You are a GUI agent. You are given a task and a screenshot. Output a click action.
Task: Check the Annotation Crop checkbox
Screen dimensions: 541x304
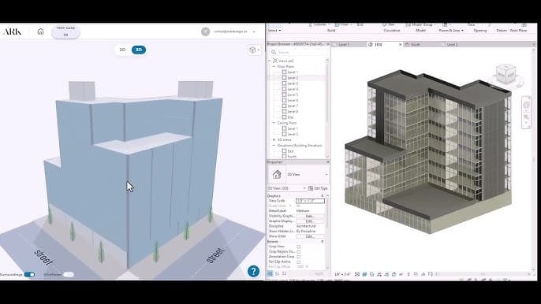click(298, 257)
